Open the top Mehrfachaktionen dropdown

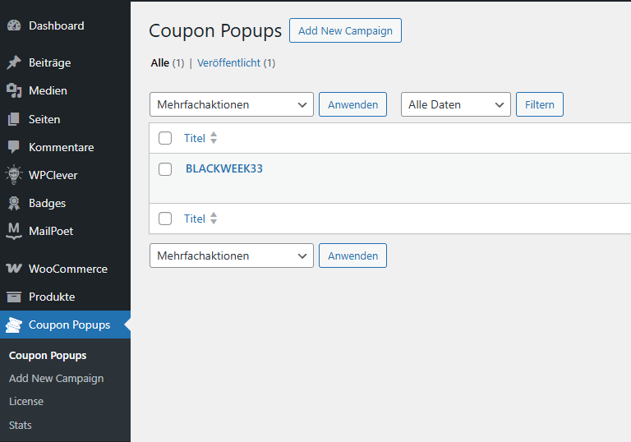232,104
